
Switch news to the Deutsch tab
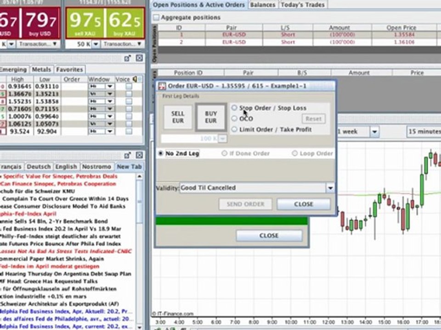point(39,167)
